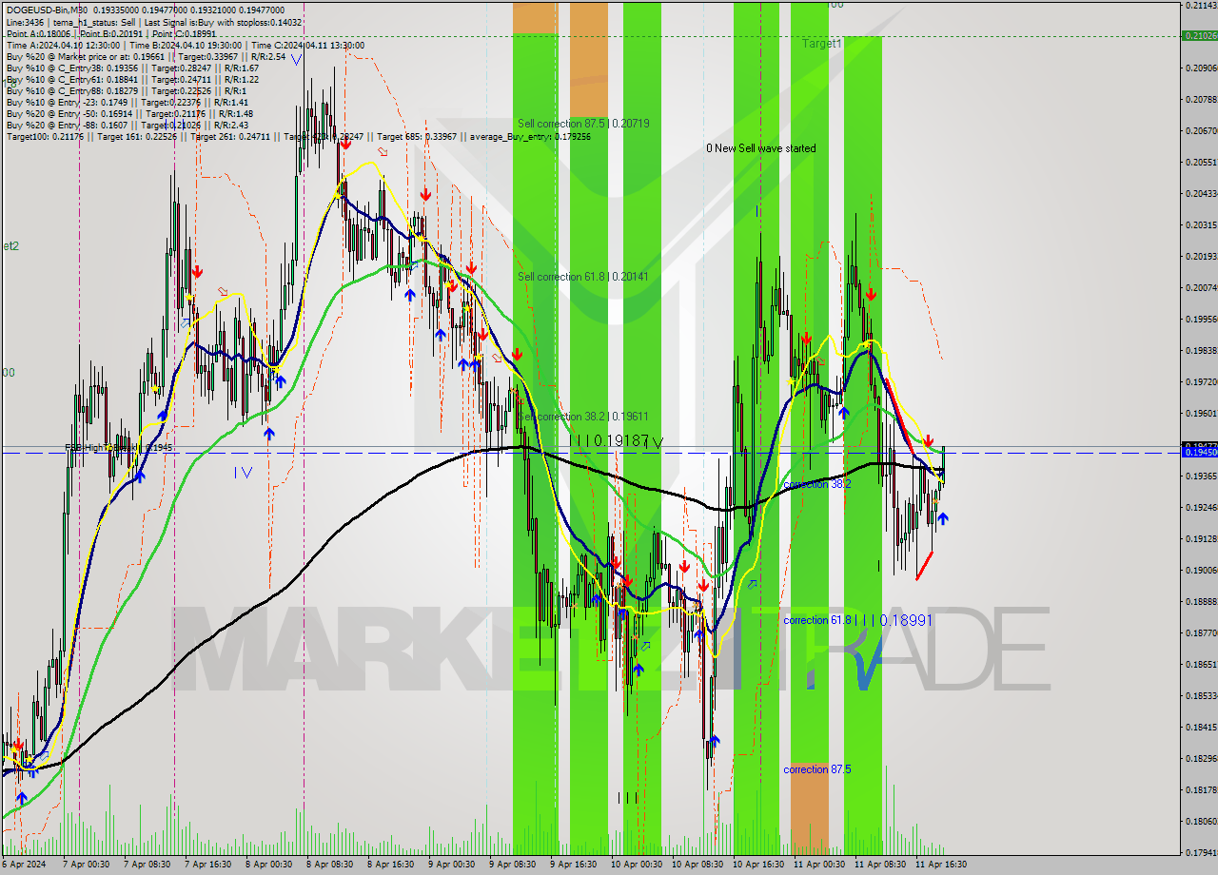Click the 0.19956 price axis label
The height and width of the screenshot is (875, 1218).
pyautogui.click(x=1201, y=320)
